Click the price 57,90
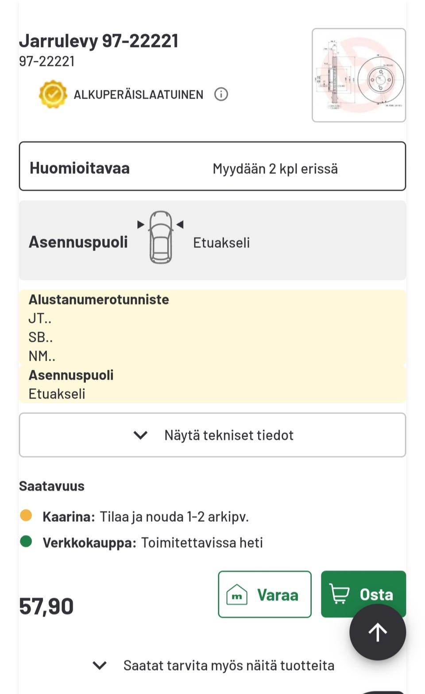 pyautogui.click(x=46, y=606)
